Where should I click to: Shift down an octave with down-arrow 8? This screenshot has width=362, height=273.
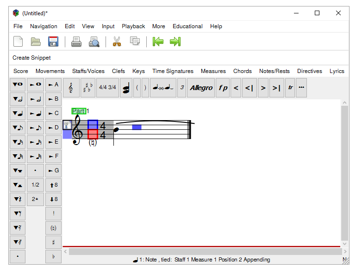(53, 199)
